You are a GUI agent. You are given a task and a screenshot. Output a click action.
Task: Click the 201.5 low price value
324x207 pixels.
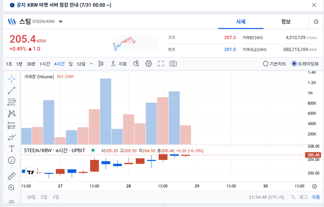point(230,50)
